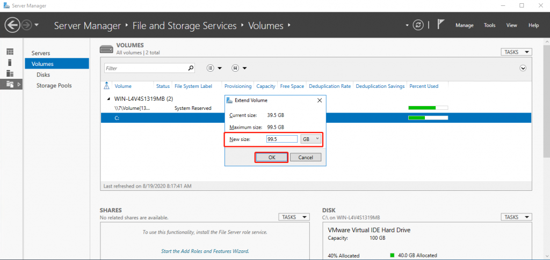Select the C: volume row
The image size is (550, 260).
coord(316,118)
